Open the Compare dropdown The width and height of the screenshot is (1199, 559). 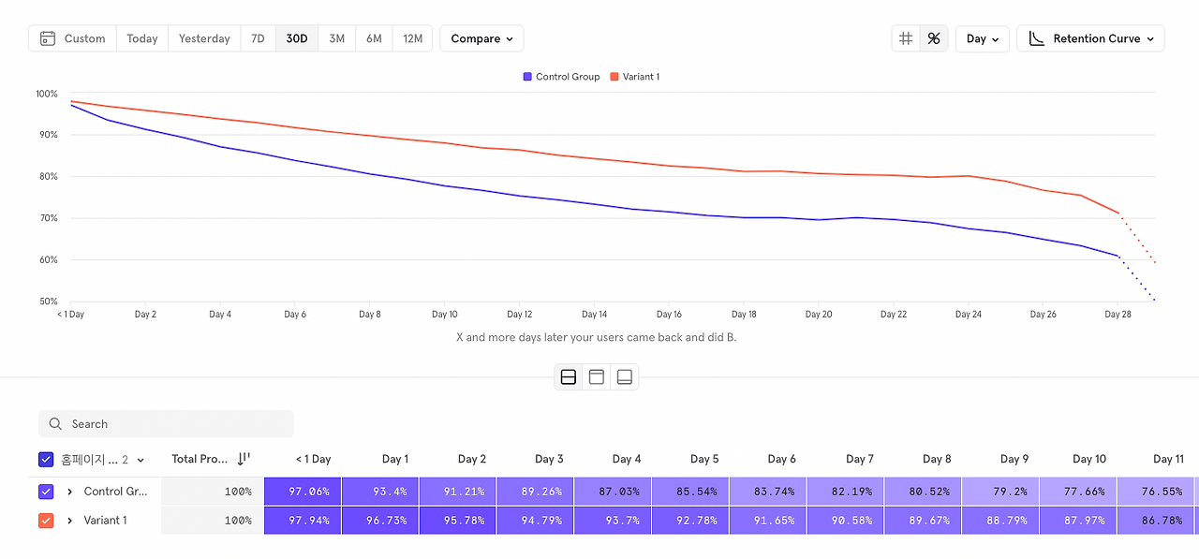pos(481,38)
